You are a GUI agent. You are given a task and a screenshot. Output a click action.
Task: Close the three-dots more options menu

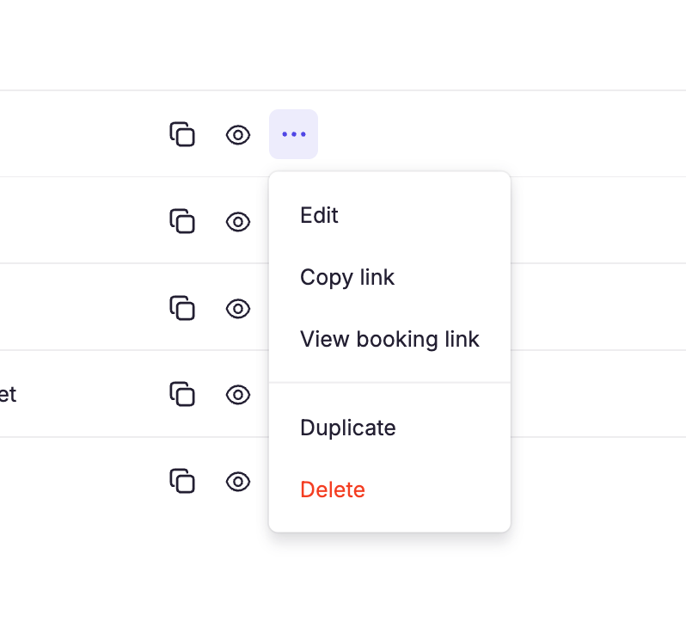point(293,134)
